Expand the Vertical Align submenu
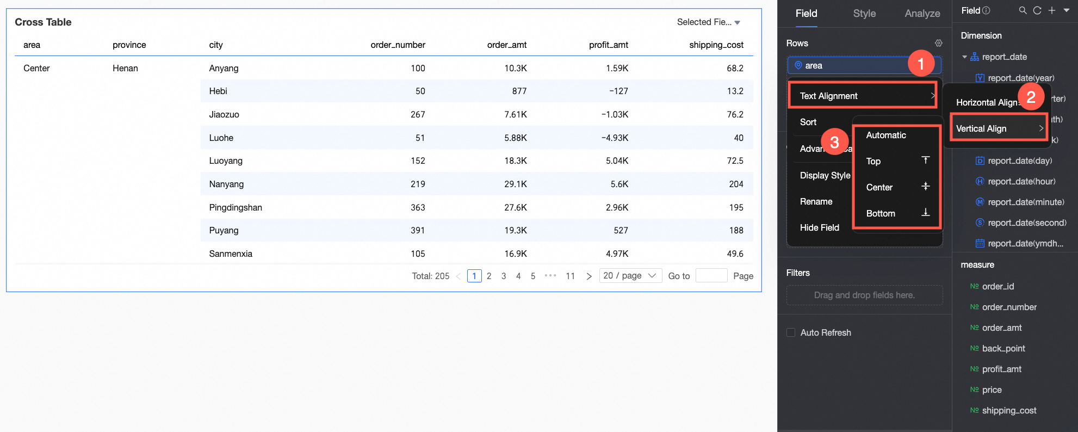Viewport: 1078px width, 432px height. tap(999, 128)
